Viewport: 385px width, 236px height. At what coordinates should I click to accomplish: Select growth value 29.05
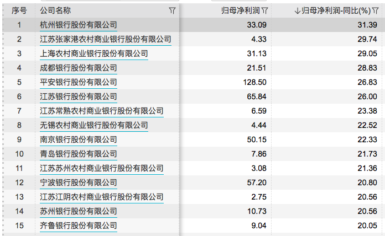367,53
